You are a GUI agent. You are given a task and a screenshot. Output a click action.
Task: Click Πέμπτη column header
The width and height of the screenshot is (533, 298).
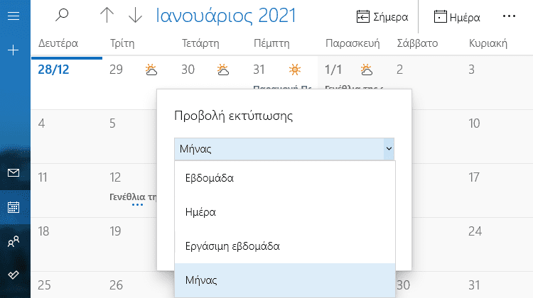(271, 43)
